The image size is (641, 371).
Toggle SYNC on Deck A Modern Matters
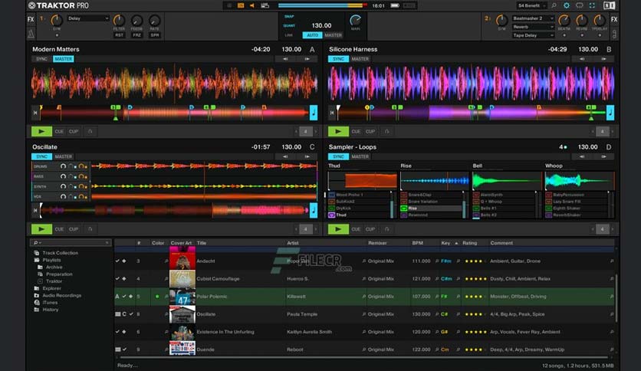[41, 59]
